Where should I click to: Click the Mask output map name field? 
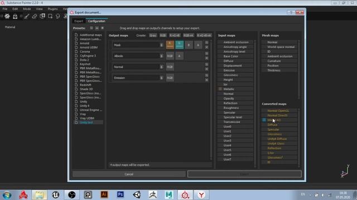[136, 45]
